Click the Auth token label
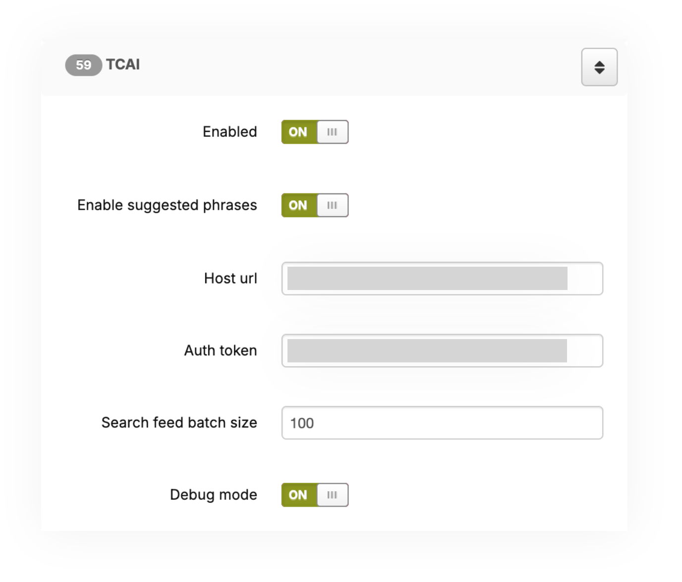 221,350
